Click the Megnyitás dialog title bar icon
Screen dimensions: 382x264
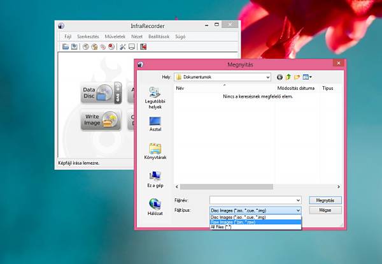pyautogui.click(x=140, y=64)
